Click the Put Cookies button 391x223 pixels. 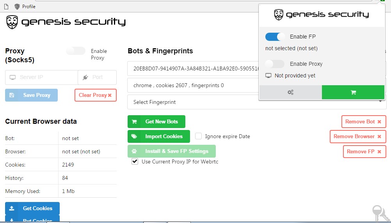(x=32, y=218)
